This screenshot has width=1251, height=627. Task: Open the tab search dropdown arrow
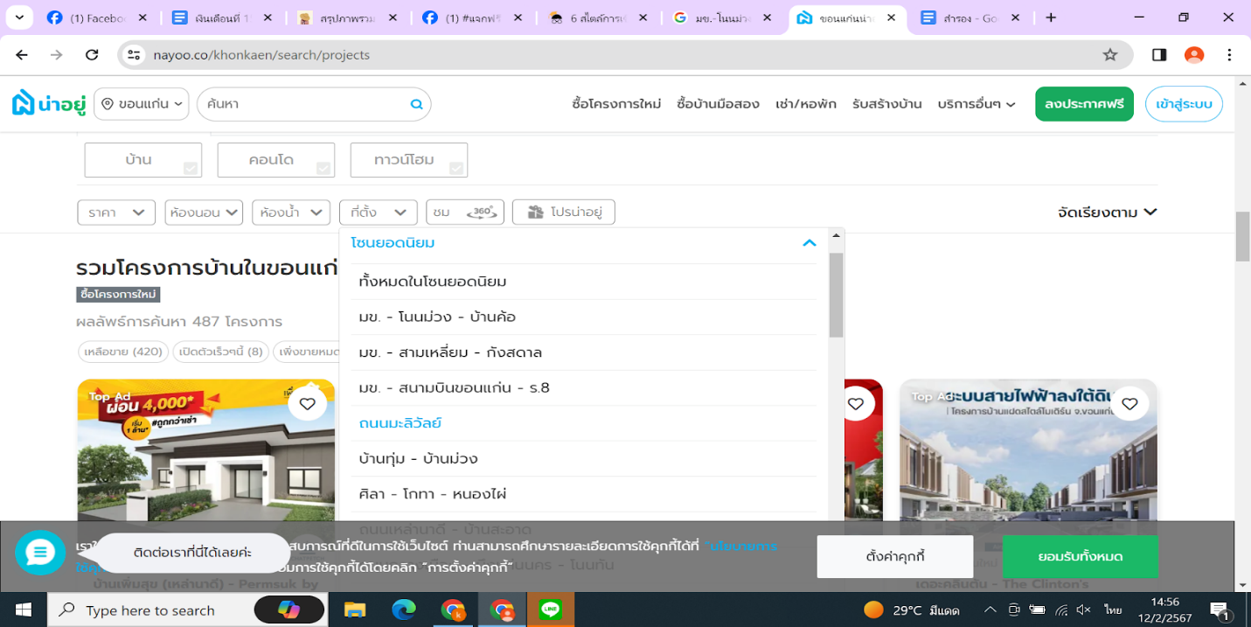(x=19, y=17)
